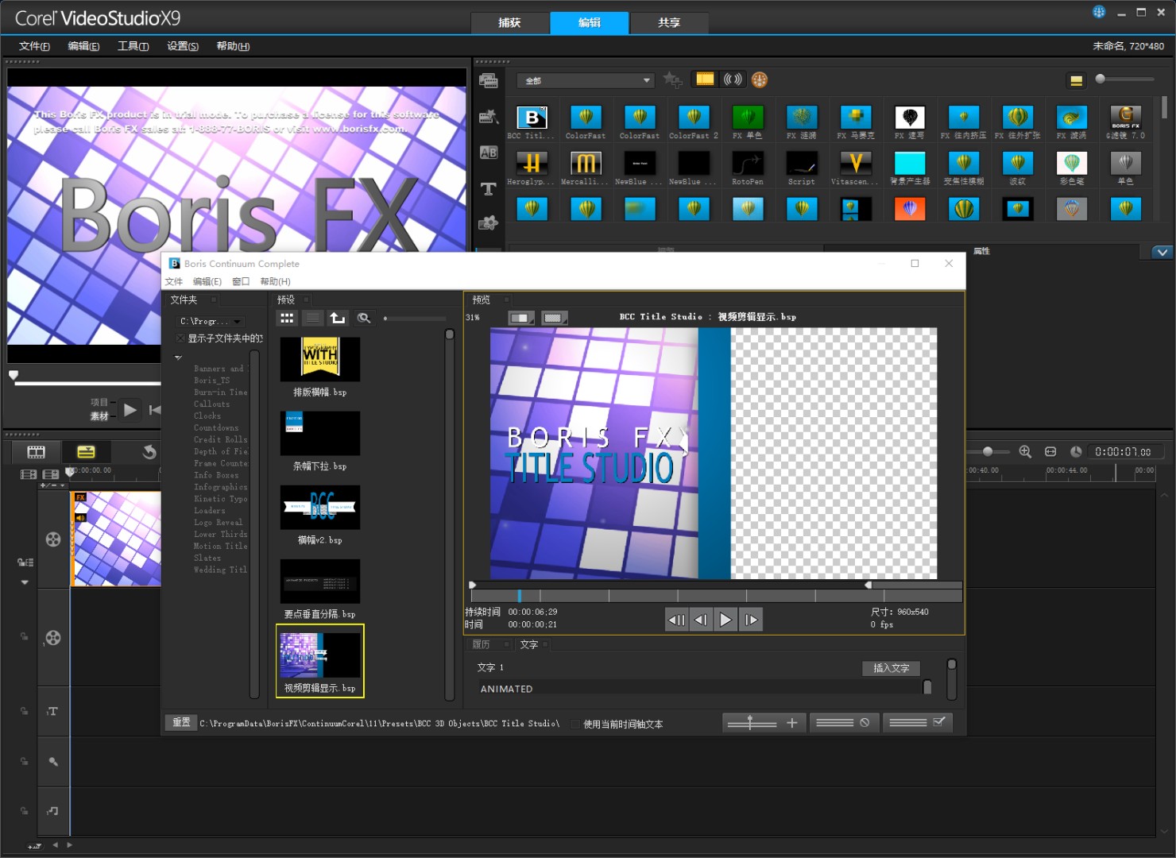Go up one folder level icon

point(338,318)
